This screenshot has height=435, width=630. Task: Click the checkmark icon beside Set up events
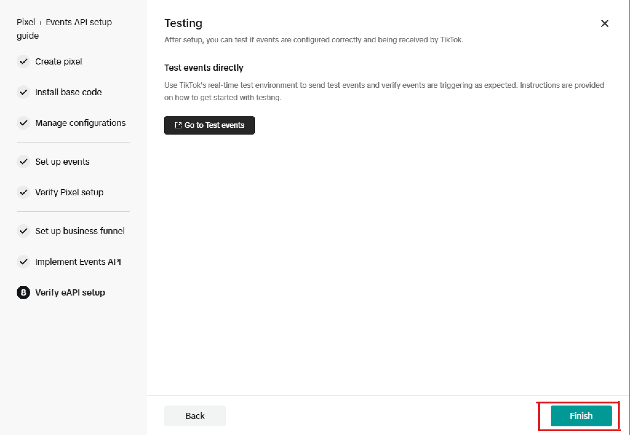click(x=23, y=162)
